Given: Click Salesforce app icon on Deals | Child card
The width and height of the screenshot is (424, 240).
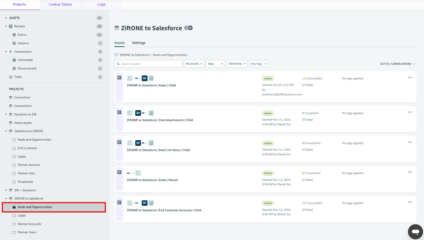Looking at the screenshot, I should coord(145,78).
